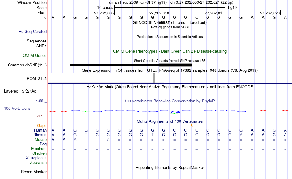
Task: Click the 27,262,020 ruler position label
Action: coord(270,13)
